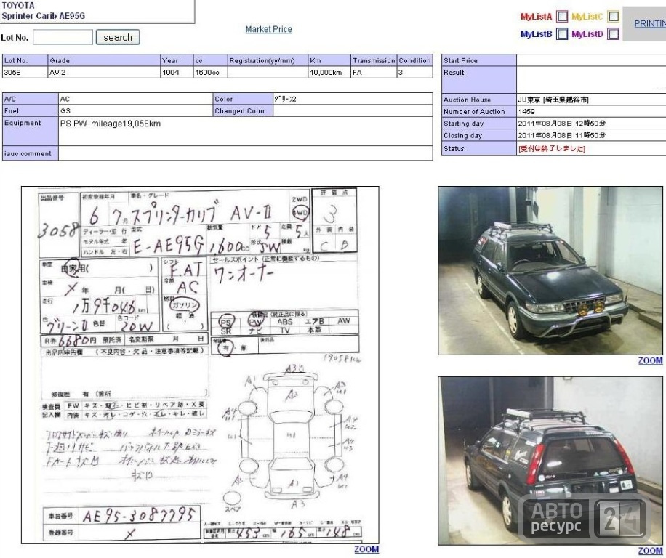Click the MyListD label
The image size is (666, 558).
coord(587,34)
